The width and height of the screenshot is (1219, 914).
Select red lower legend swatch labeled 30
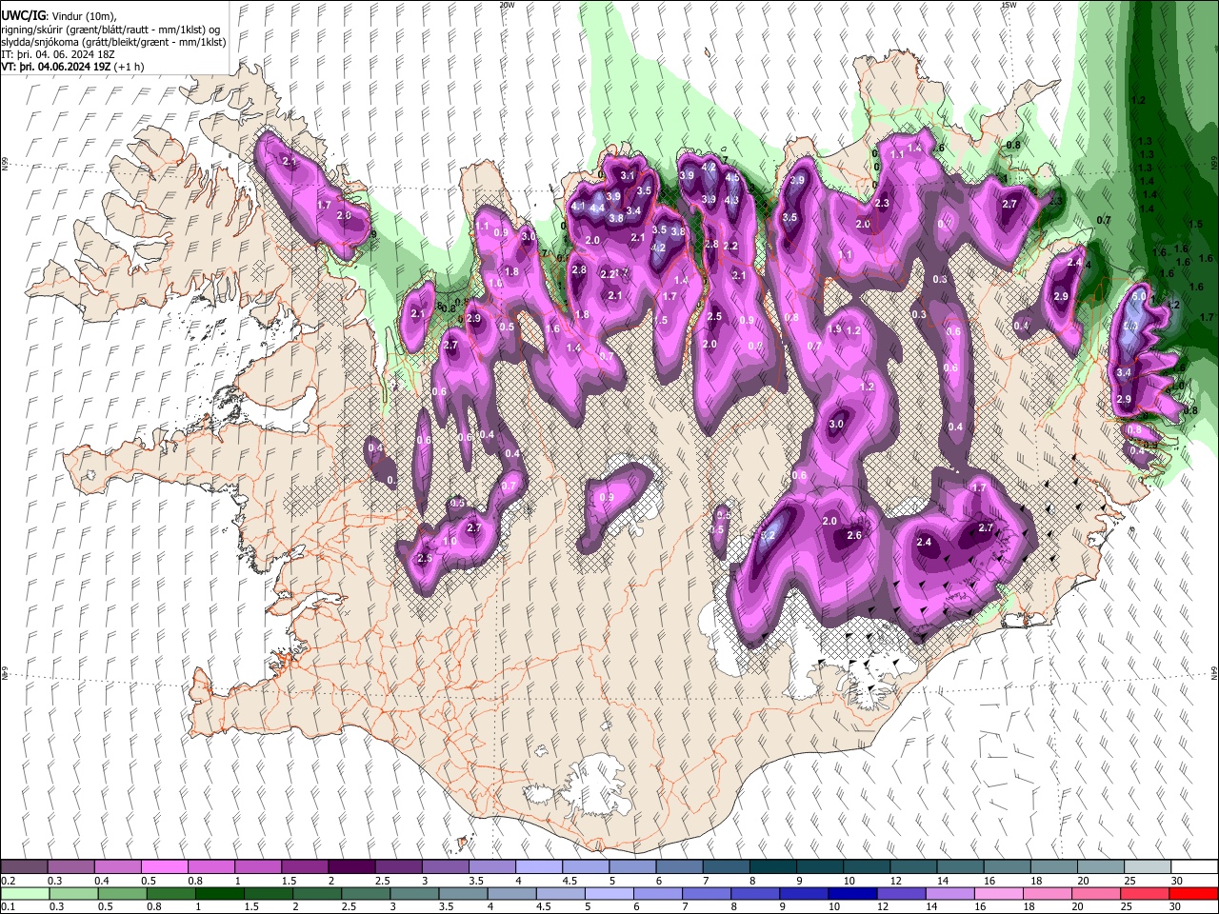pos(1193,893)
